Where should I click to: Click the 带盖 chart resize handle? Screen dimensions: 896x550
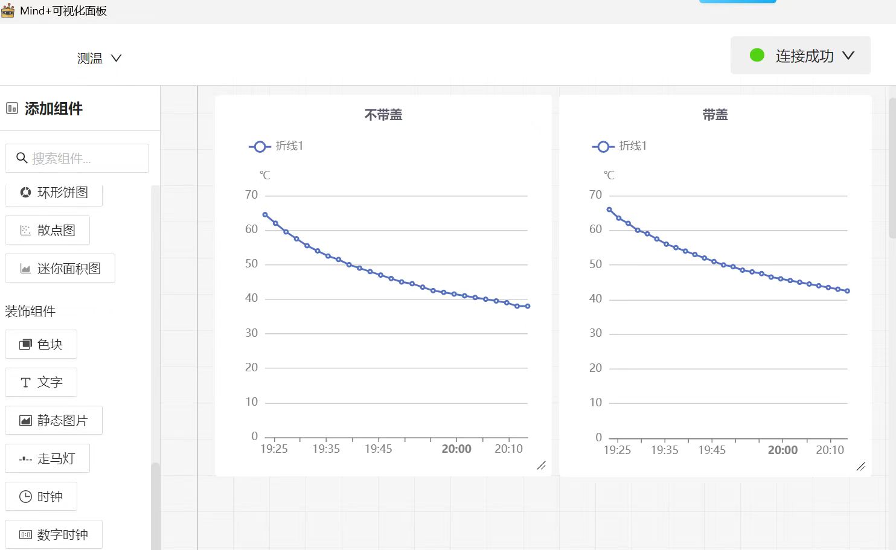point(861,466)
